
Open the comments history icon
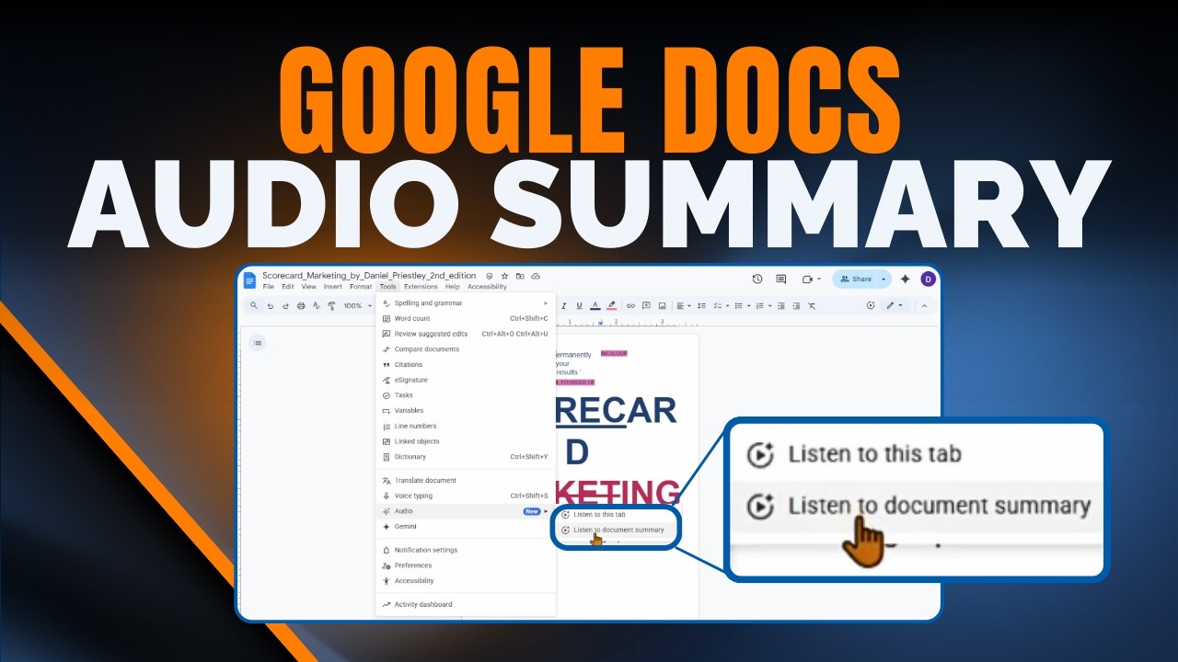click(781, 279)
